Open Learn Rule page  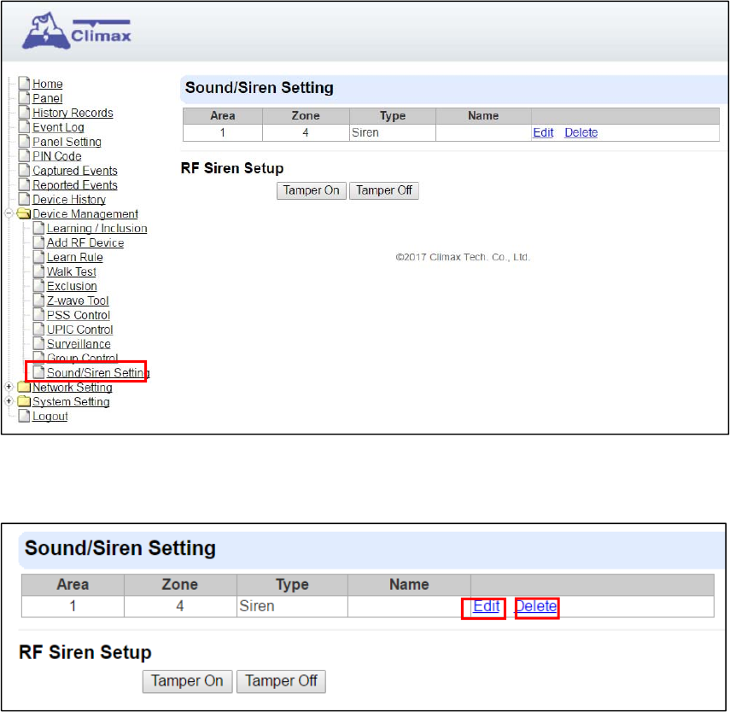point(75,257)
